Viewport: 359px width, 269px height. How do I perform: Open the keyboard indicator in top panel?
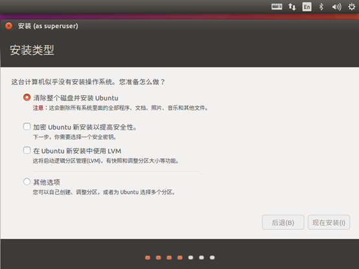pos(277,6)
